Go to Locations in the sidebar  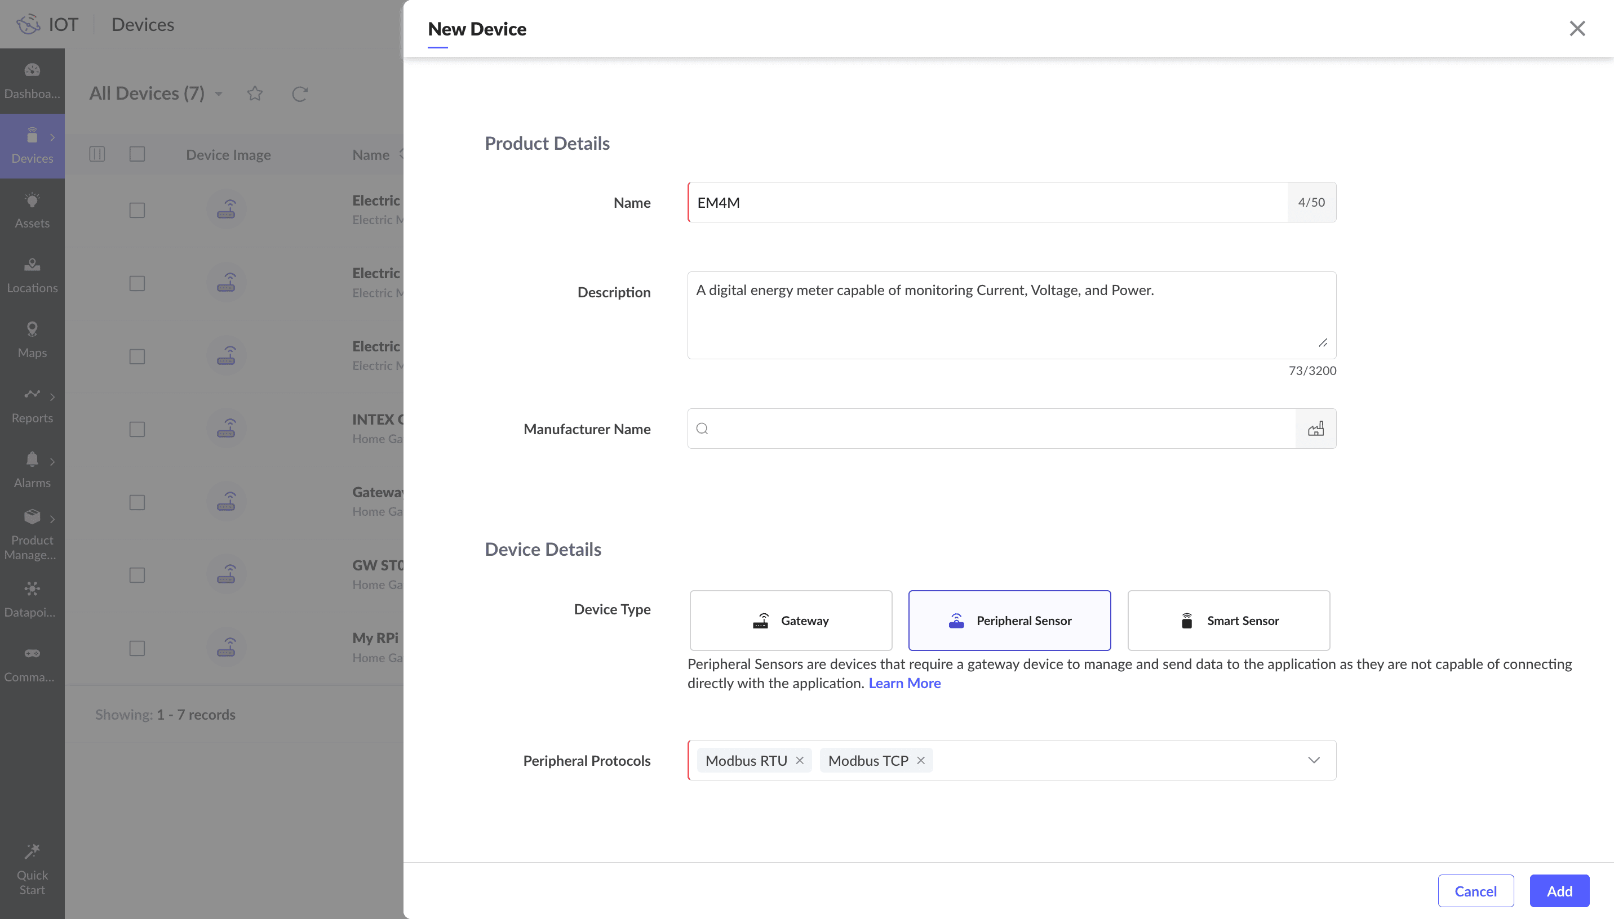tap(32, 275)
